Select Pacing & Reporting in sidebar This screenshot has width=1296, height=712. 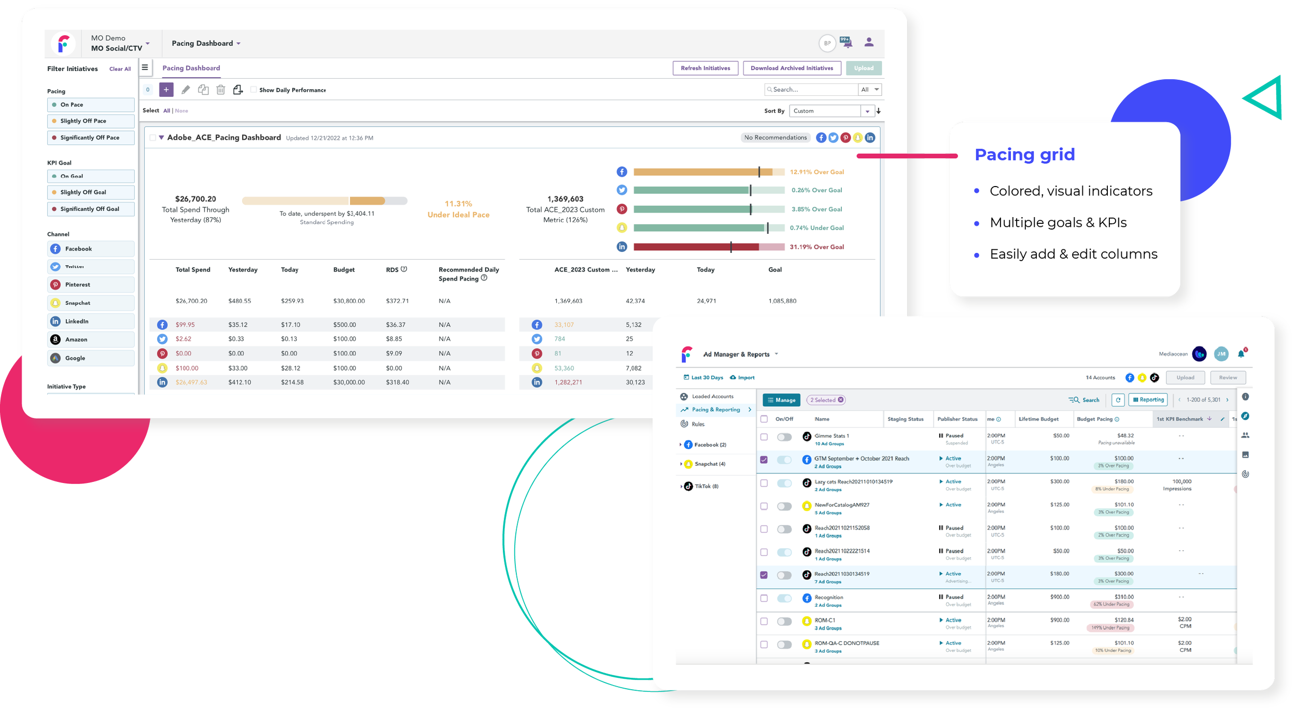(716, 409)
